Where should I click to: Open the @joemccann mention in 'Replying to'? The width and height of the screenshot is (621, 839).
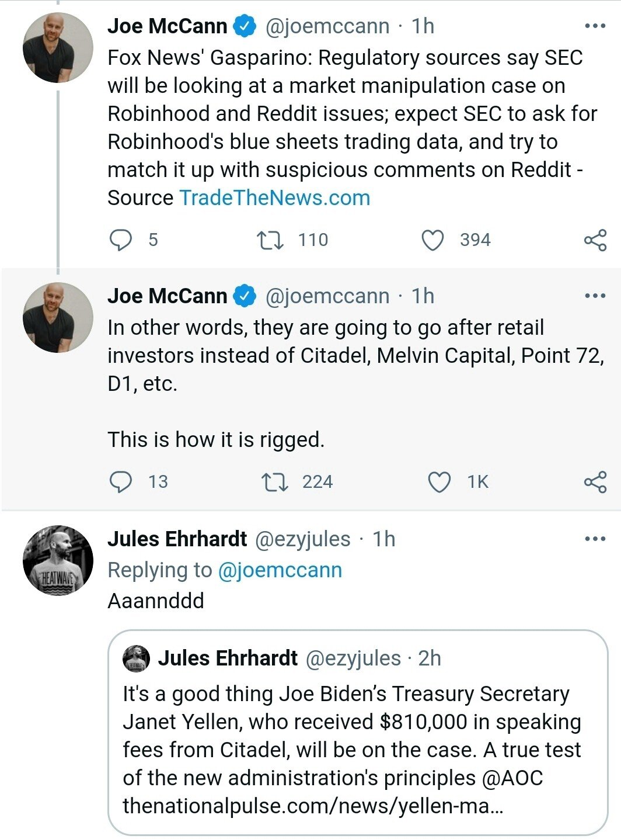click(x=280, y=570)
